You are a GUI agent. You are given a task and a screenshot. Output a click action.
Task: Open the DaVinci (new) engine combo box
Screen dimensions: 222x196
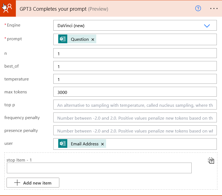coord(135,25)
